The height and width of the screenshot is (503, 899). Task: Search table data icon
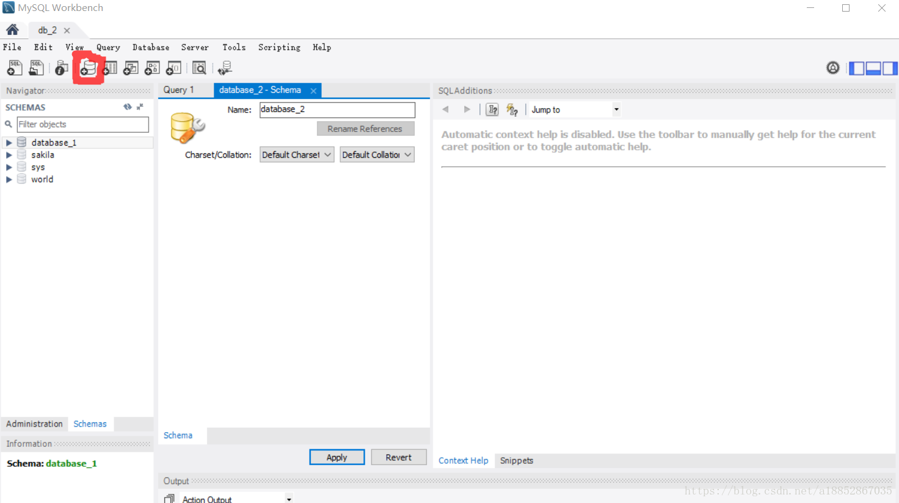(x=199, y=68)
